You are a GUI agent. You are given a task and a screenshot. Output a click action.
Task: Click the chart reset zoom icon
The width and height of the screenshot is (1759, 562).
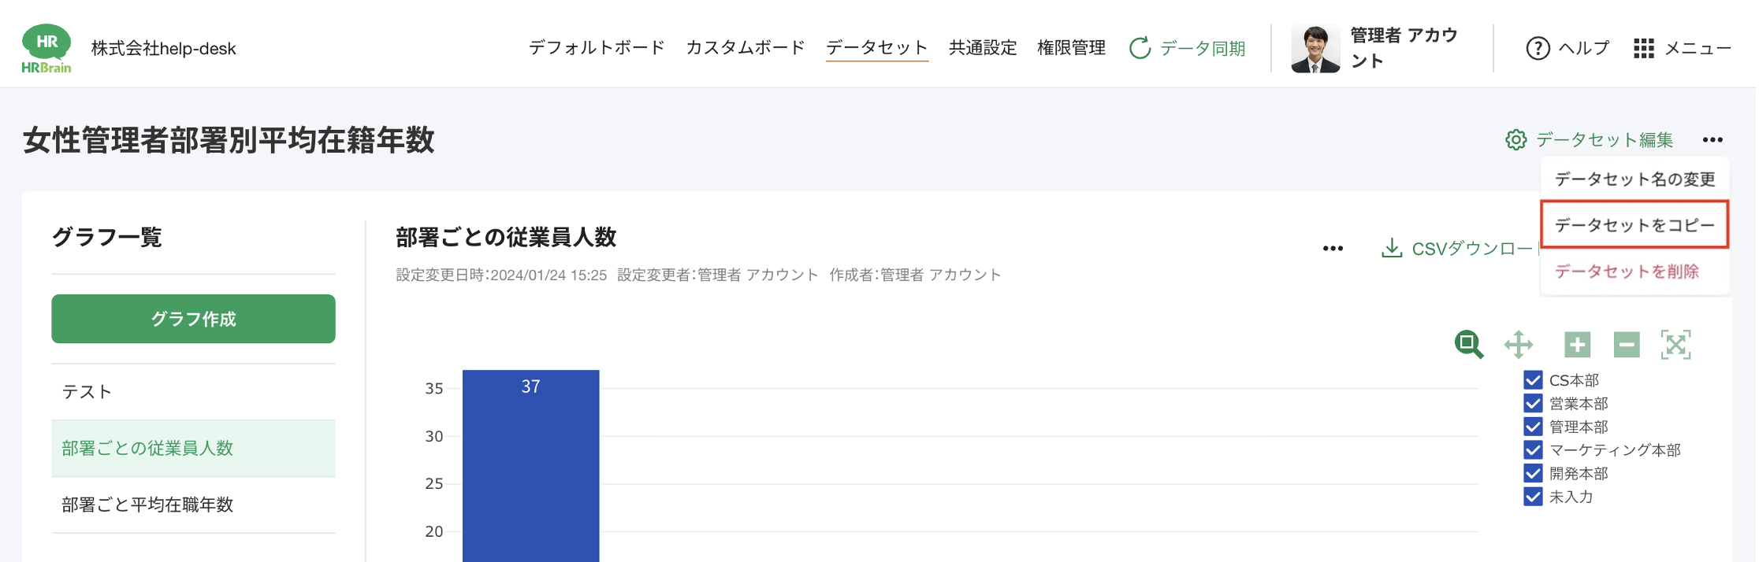pos(1675,345)
